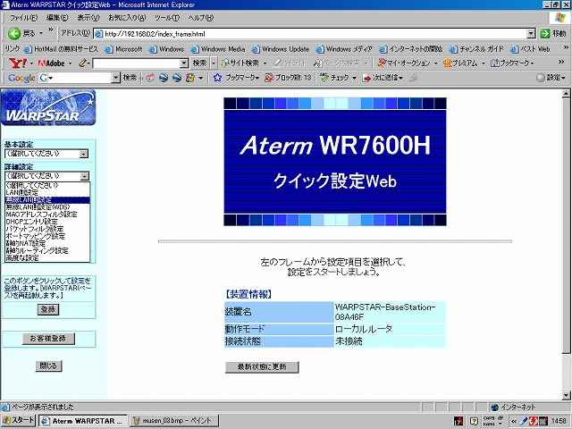Select DHCPエントリ設定 in the list

click(x=47, y=222)
